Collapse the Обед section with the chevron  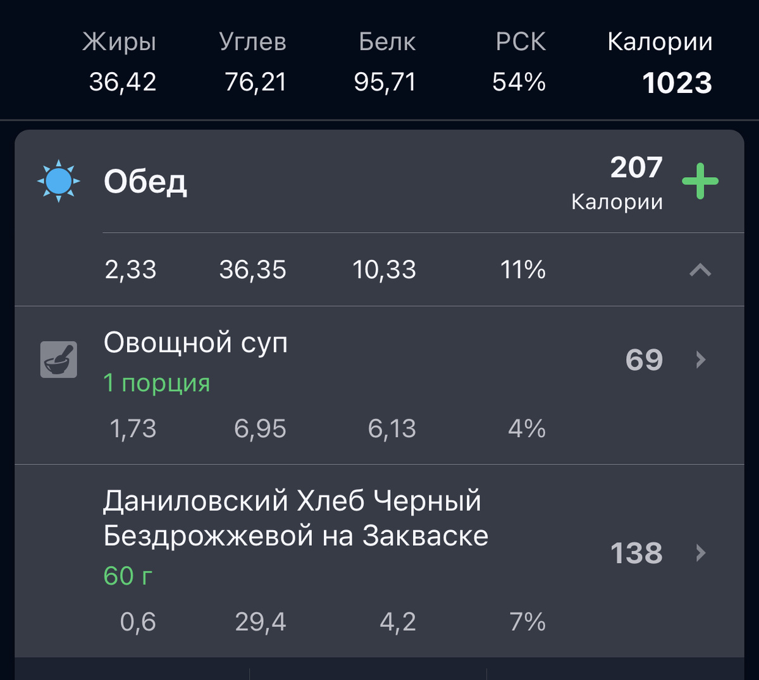(x=700, y=270)
